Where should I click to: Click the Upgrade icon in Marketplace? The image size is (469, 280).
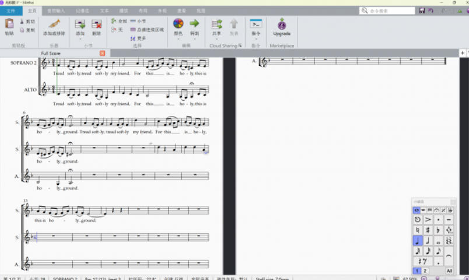point(282,24)
